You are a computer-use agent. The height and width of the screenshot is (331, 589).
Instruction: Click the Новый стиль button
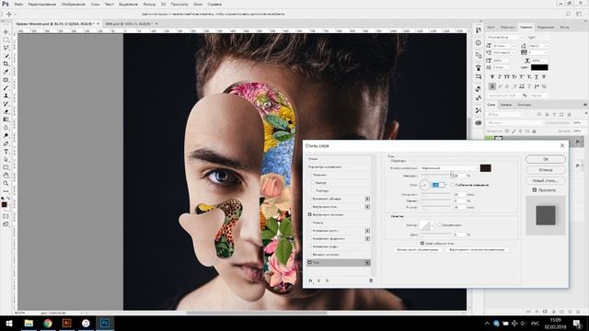tap(546, 180)
